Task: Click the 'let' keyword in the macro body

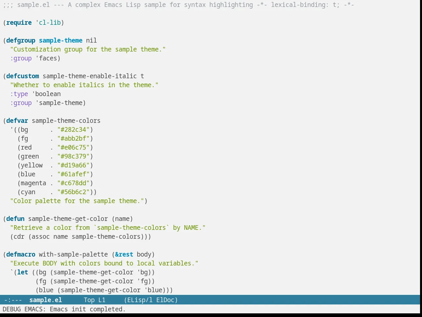Action: click(x=23, y=272)
